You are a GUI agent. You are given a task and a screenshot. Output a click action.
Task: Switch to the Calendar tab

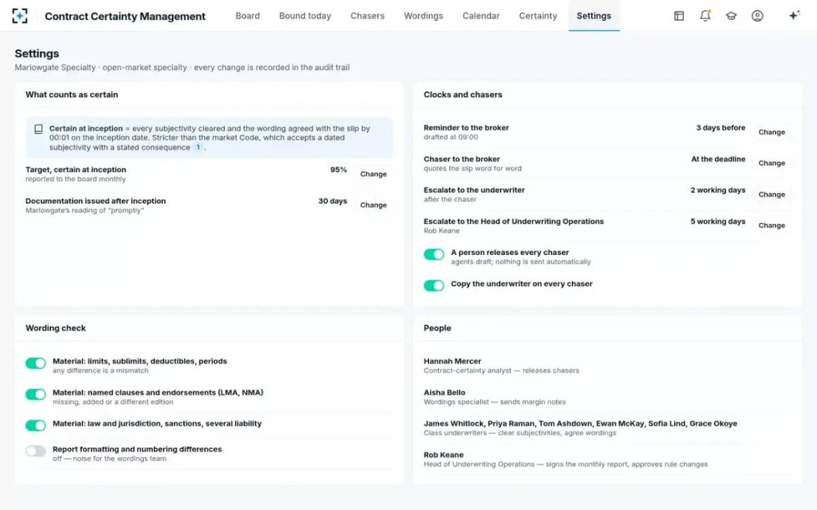pos(481,16)
